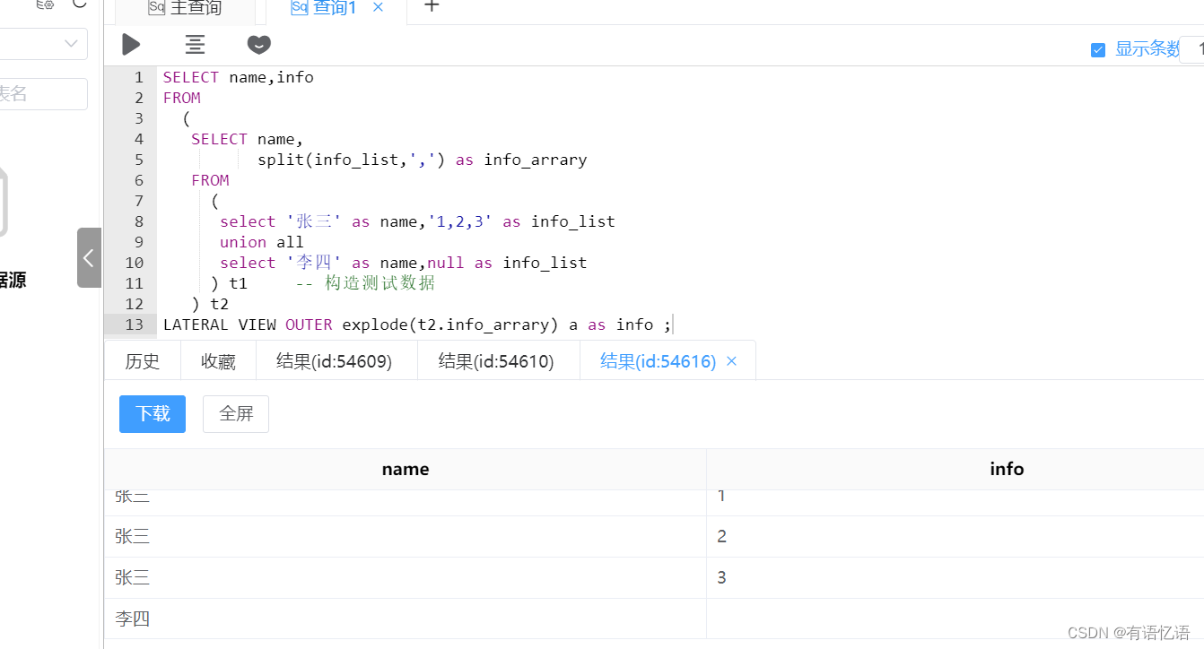Click the info column header
This screenshot has width=1204, height=649.
(1007, 469)
